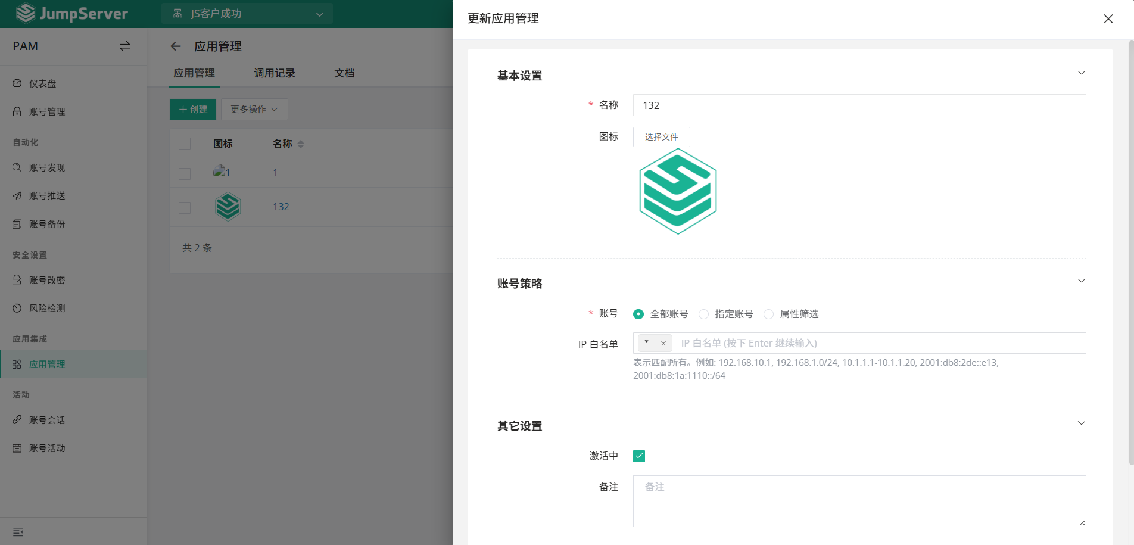1134x545 pixels.
Task: Open 账号会话 in the sidebar
Action: (x=73, y=420)
